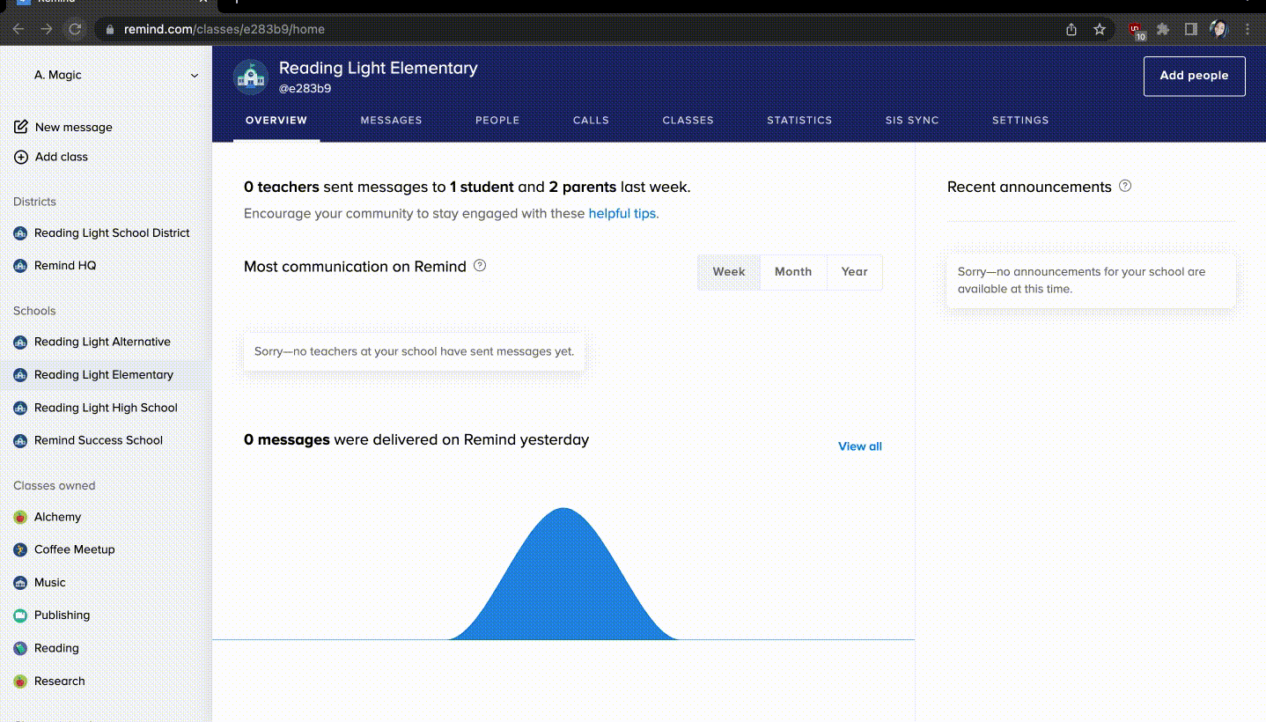Viewport: 1266px width, 722px height.
Task: Click the Reading Light Elementary header logo
Action: click(251, 77)
